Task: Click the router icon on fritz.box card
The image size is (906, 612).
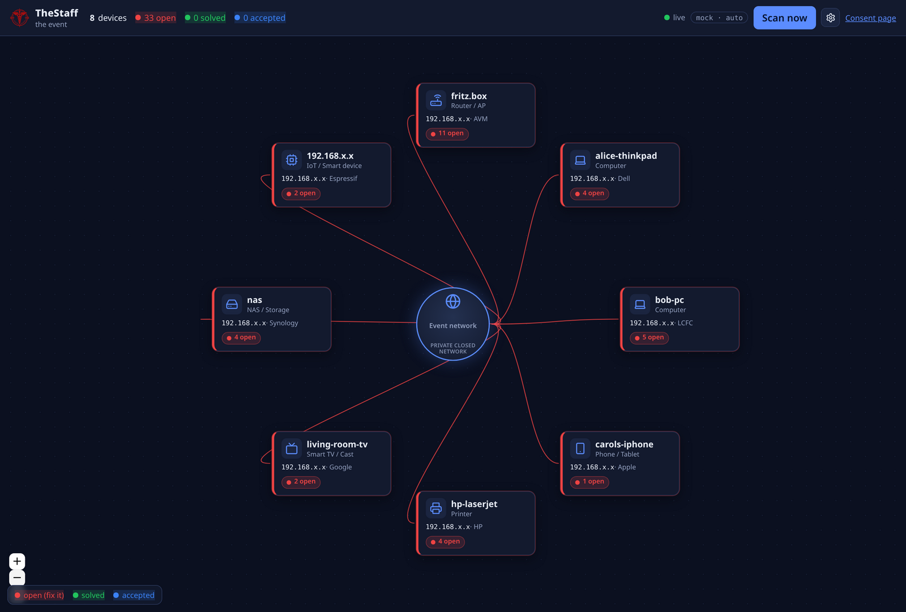Action: (x=436, y=100)
